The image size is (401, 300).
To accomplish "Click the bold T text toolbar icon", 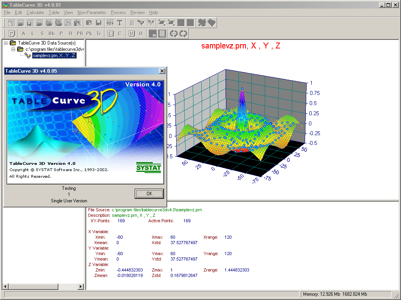I will pos(120,23).
